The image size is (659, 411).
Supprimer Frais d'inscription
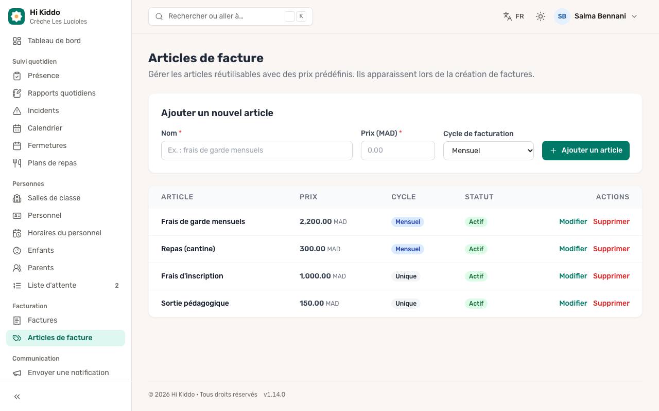pyautogui.click(x=611, y=276)
